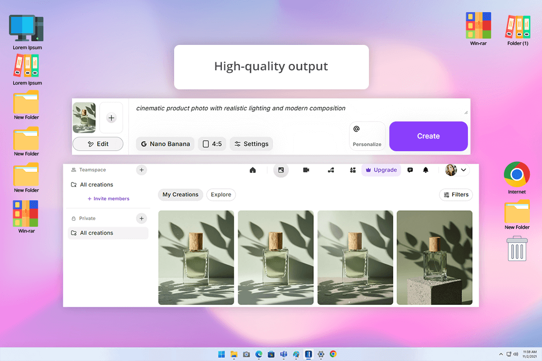Screen dimensions: 542x361
Task: Open the Lorem Ipsum binders desktop icon
Action: [x=27, y=70]
